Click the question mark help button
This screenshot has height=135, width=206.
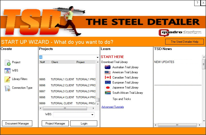(197, 3)
